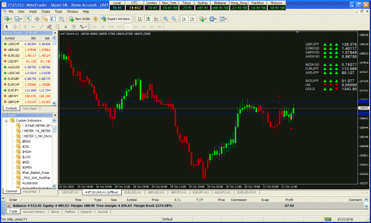Open the Indicators list icon
Viewport: 371px width, 223px height.
[x=202, y=19]
